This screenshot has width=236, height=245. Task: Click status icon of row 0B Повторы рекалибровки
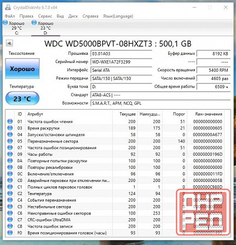tap(10, 167)
